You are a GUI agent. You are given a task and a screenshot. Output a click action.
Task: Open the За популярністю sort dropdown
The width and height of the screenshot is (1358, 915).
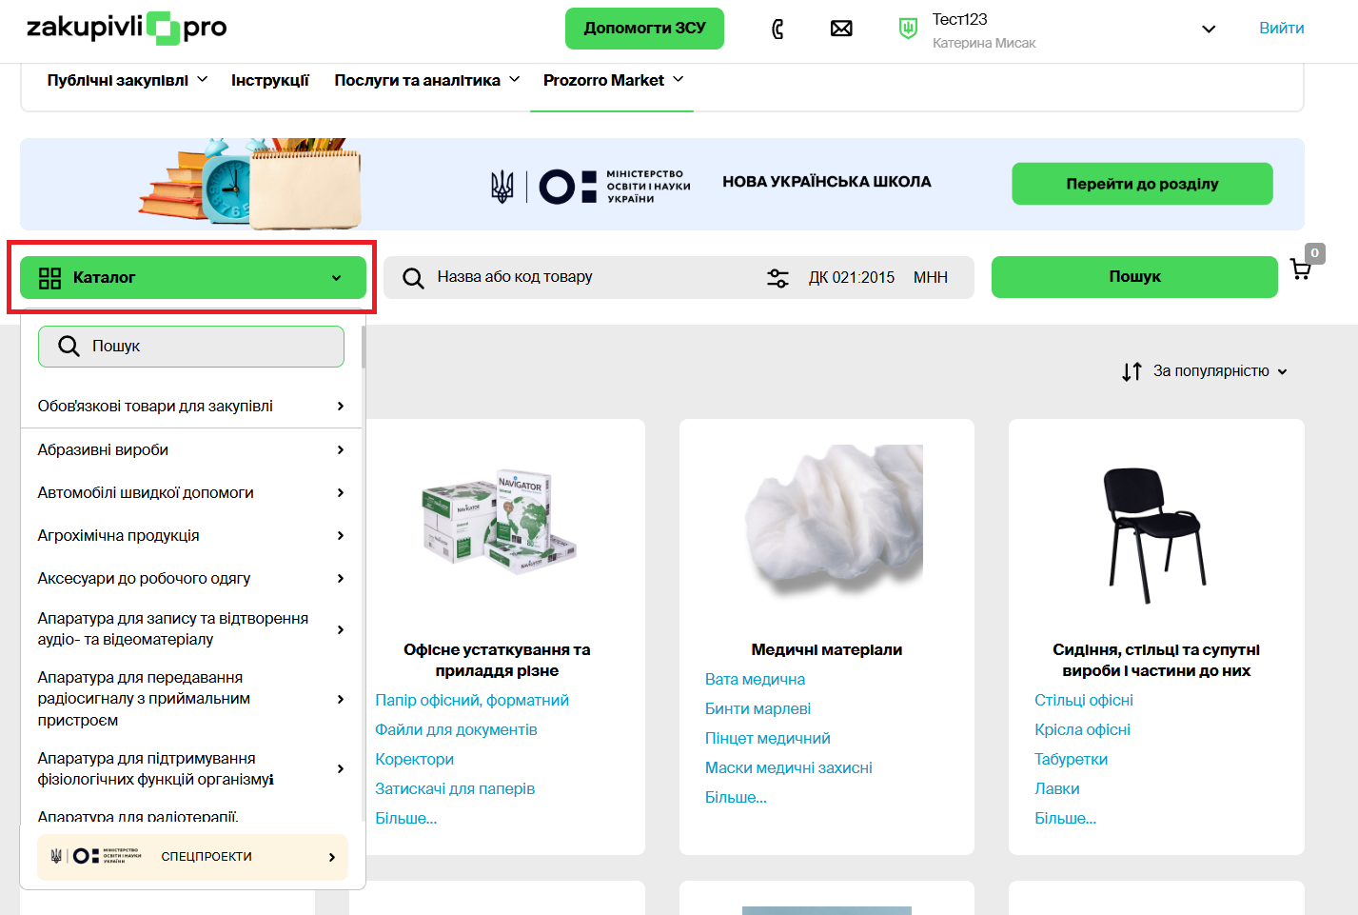1219,371
